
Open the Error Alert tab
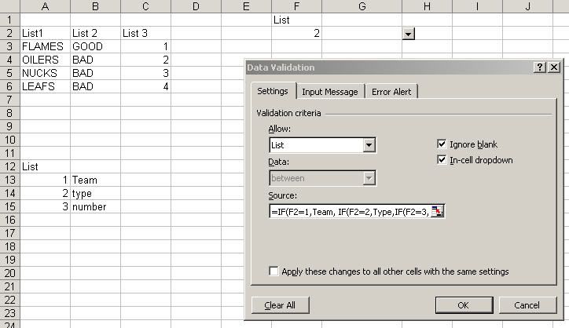click(x=393, y=92)
